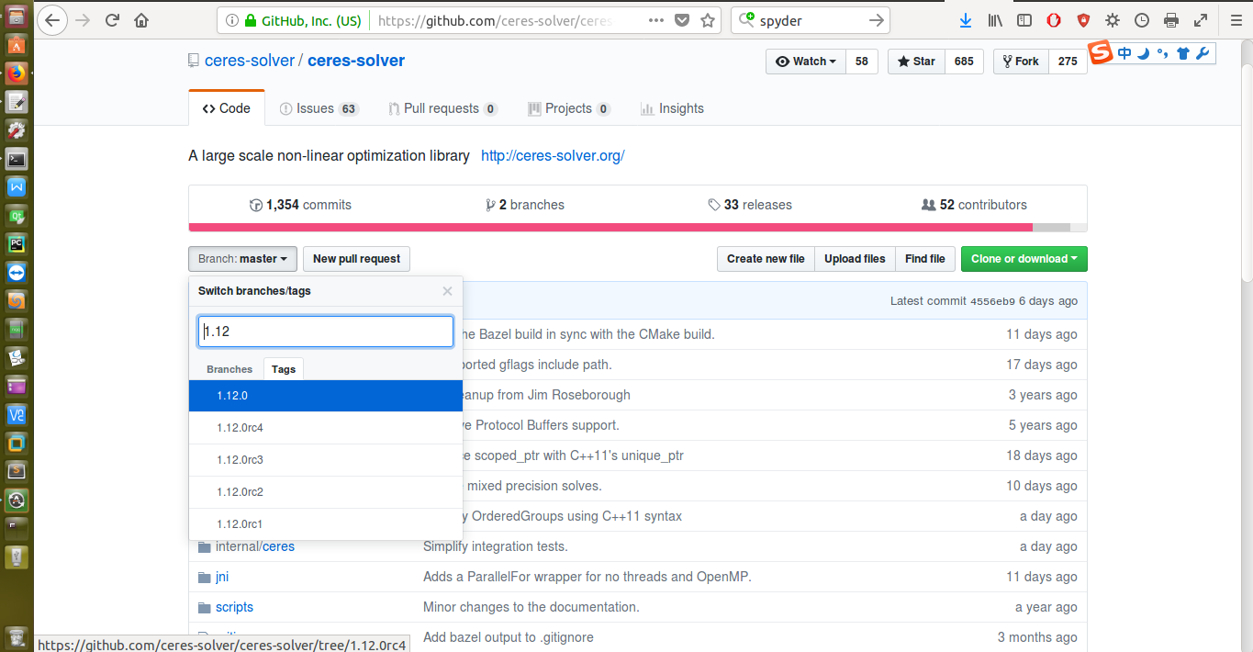Enter full screen with the expand arrows icon
The height and width of the screenshot is (652, 1253).
pos(1201,20)
